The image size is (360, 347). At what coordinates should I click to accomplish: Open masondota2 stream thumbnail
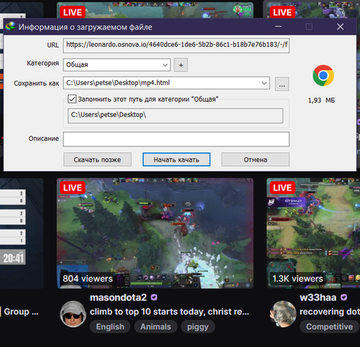[x=156, y=233]
